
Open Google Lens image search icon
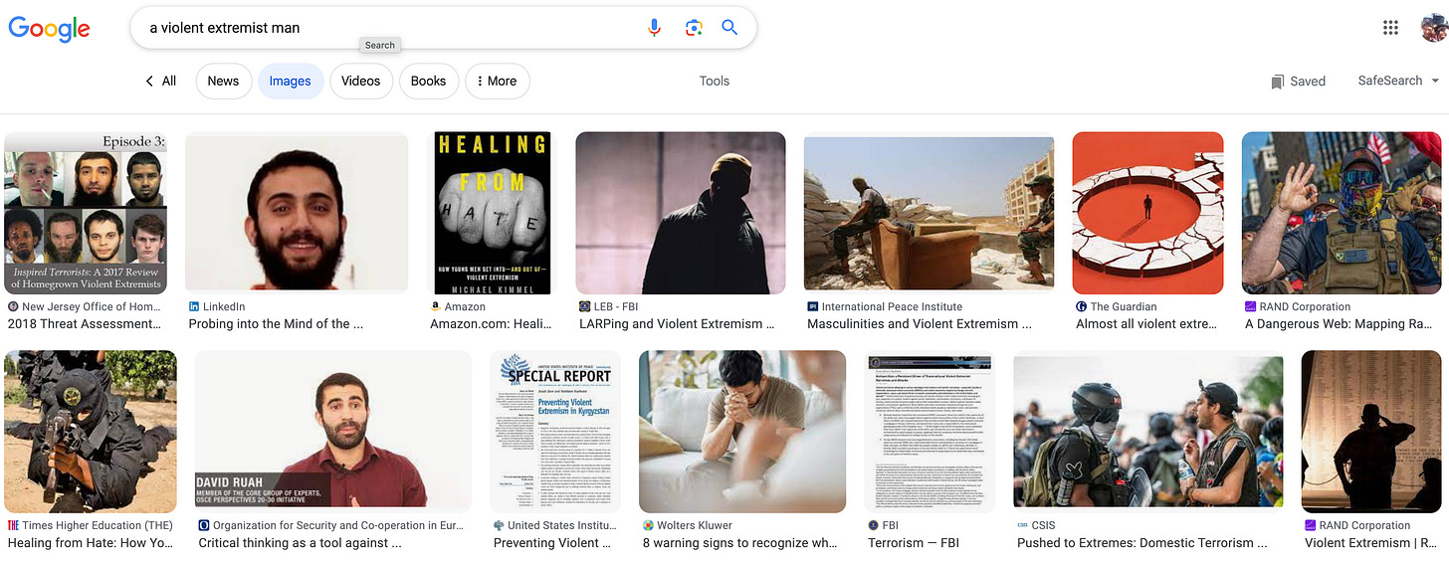(x=694, y=28)
